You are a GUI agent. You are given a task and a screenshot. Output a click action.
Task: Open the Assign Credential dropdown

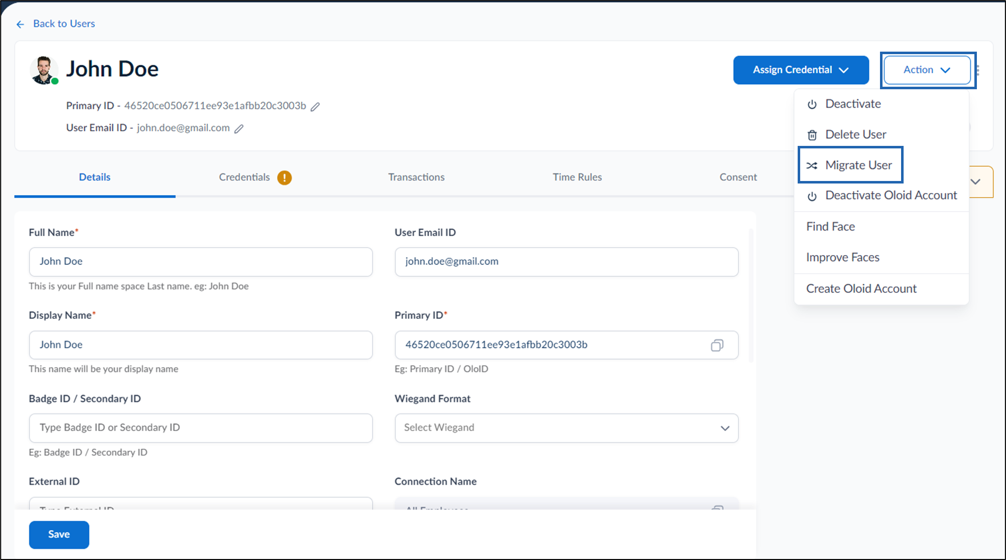801,70
